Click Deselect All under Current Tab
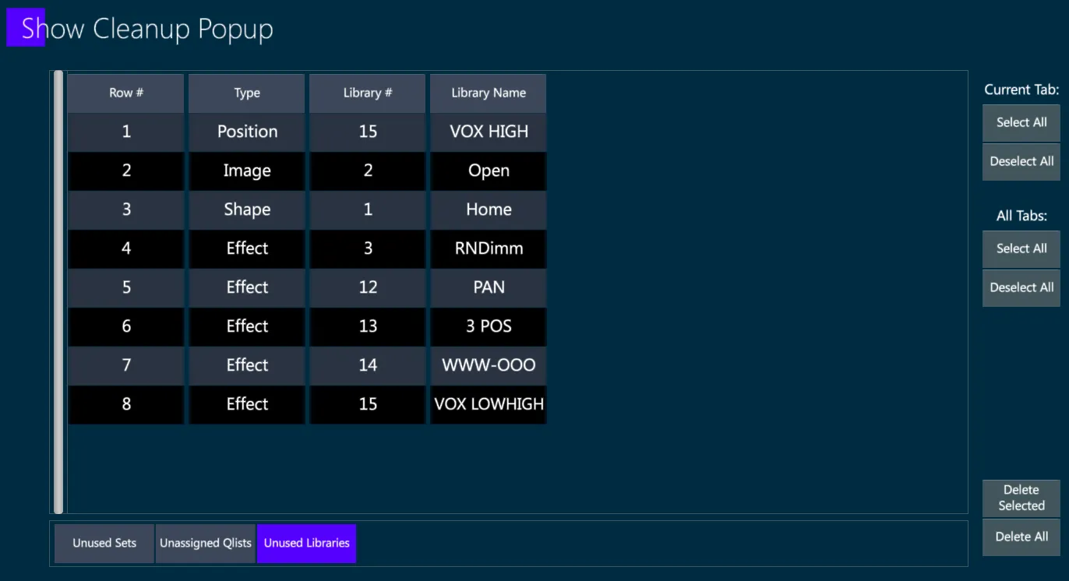Viewport: 1069px width, 581px height. (x=1021, y=161)
